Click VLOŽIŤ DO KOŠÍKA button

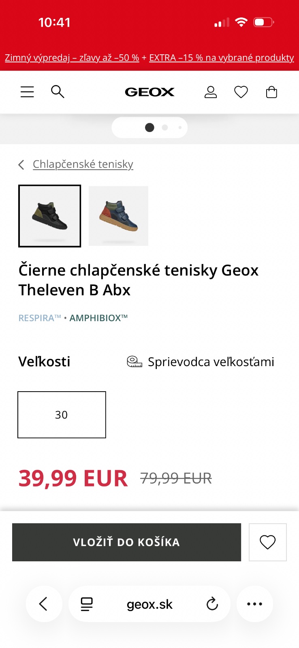tap(126, 542)
